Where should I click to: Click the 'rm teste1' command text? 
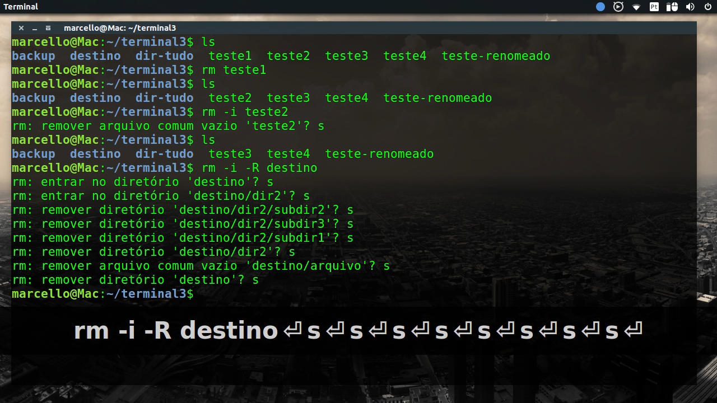234,70
